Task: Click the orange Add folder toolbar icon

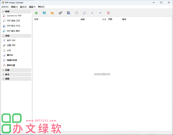Action: tap(52, 13)
